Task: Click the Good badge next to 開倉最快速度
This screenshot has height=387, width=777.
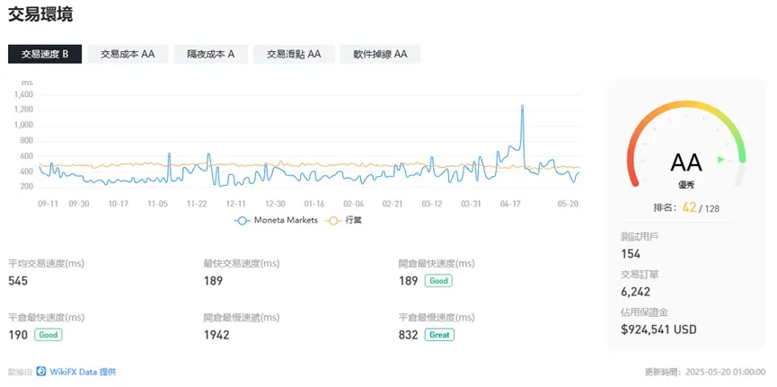Action: pos(438,281)
